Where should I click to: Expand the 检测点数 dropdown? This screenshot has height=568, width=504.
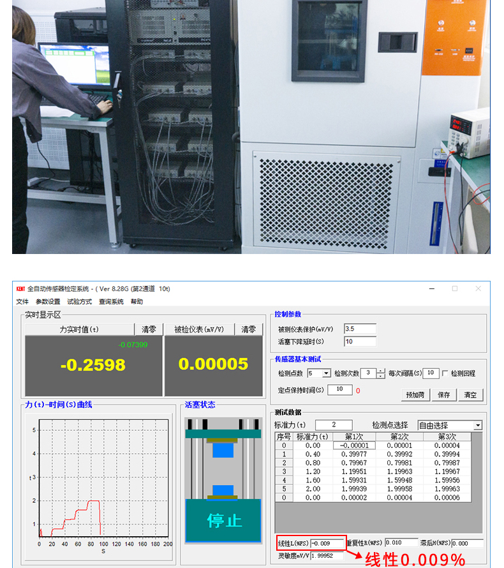[327, 373]
